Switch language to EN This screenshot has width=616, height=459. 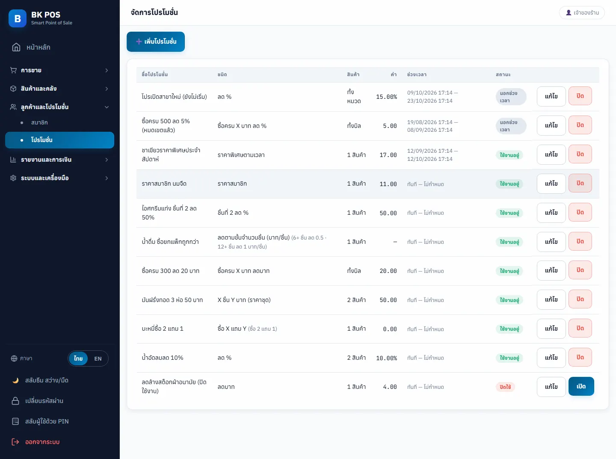click(x=98, y=358)
